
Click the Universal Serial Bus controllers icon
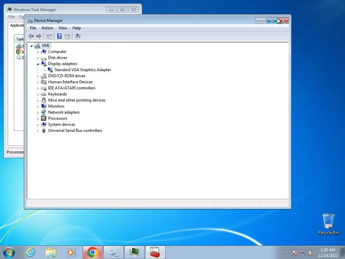pyautogui.click(x=43, y=131)
